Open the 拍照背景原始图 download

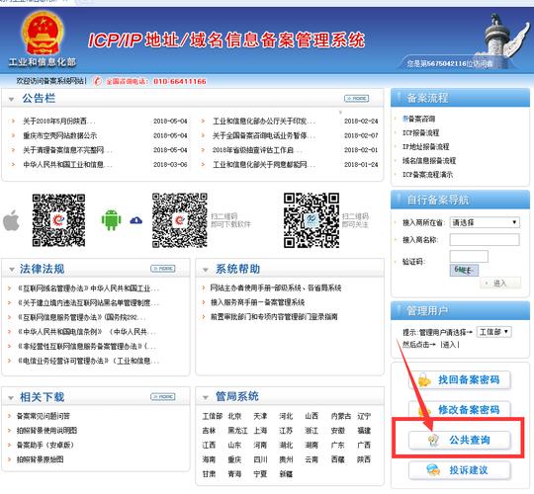(40, 459)
